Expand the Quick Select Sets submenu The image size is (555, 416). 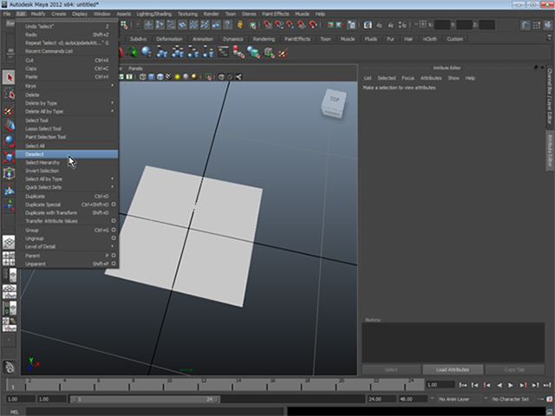click(x=68, y=187)
